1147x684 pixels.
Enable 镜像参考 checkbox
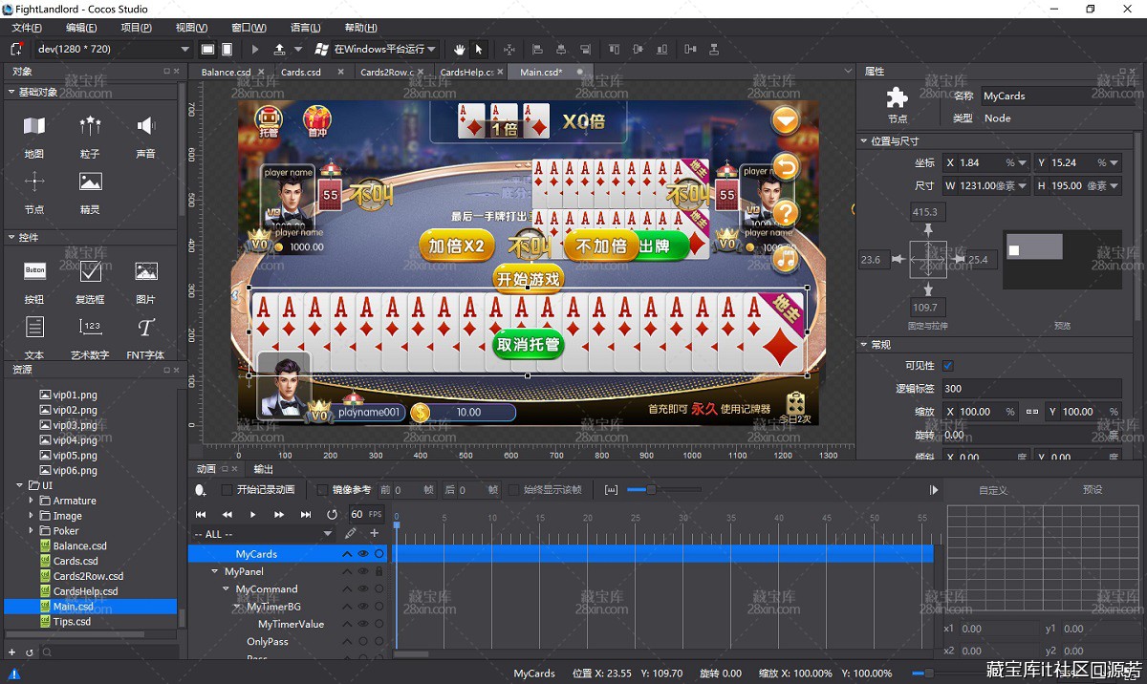(x=322, y=490)
